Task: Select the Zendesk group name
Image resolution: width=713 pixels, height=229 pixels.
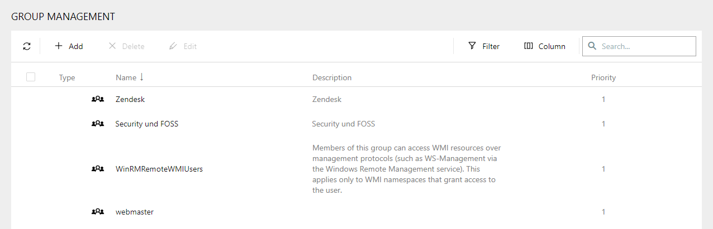Action: pos(130,99)
